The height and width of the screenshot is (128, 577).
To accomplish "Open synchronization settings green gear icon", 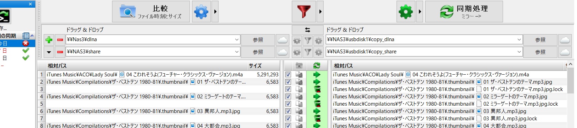I will (x=406, y=12).
